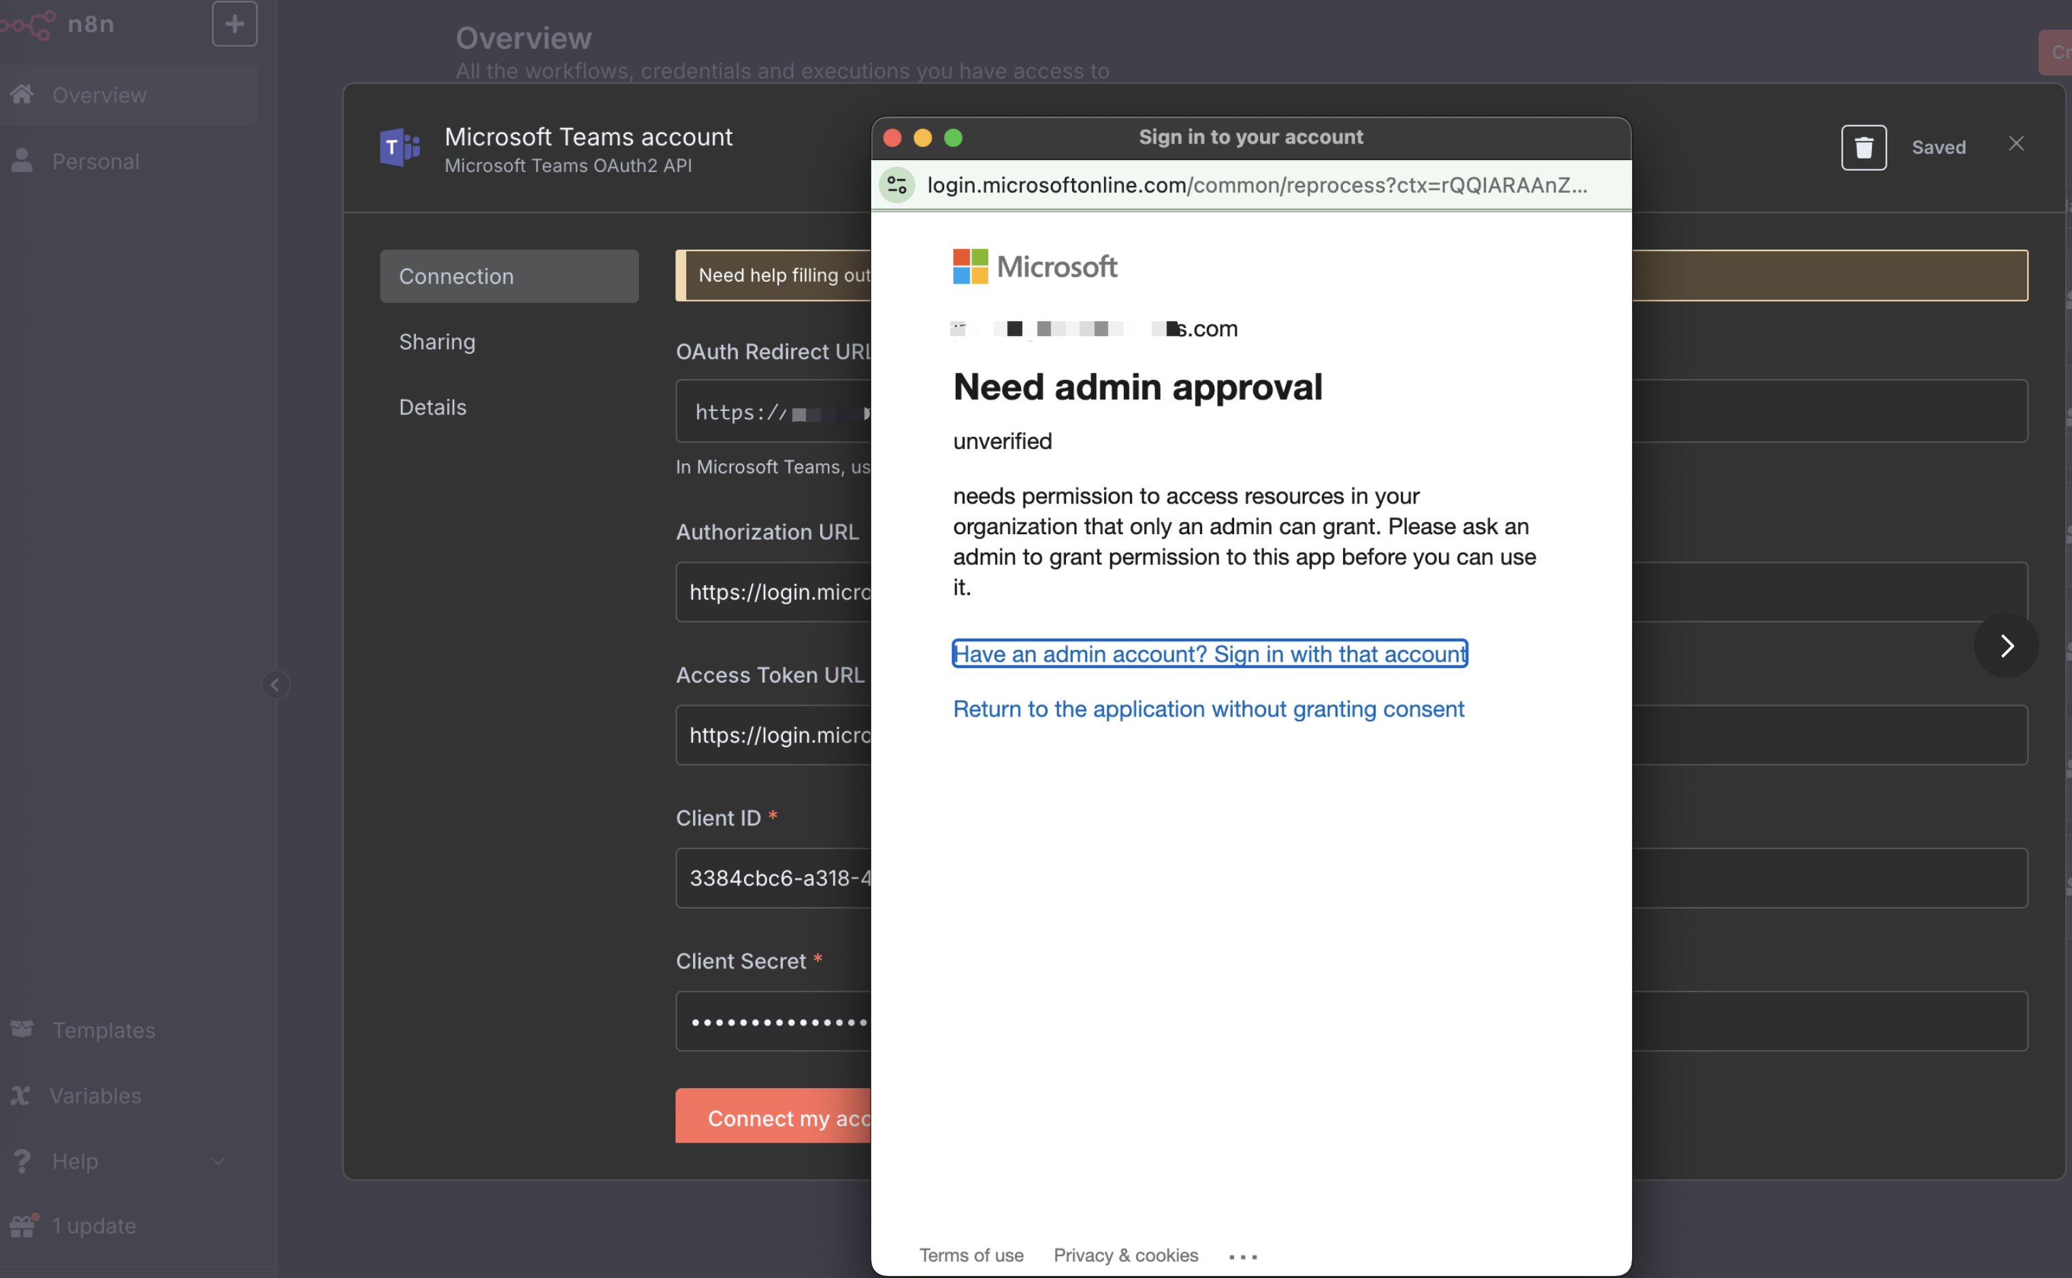2072x1278 pixels.
Task: Open Templates in the sidebar
Action: pyautogui.click(x=129, y=1030)
